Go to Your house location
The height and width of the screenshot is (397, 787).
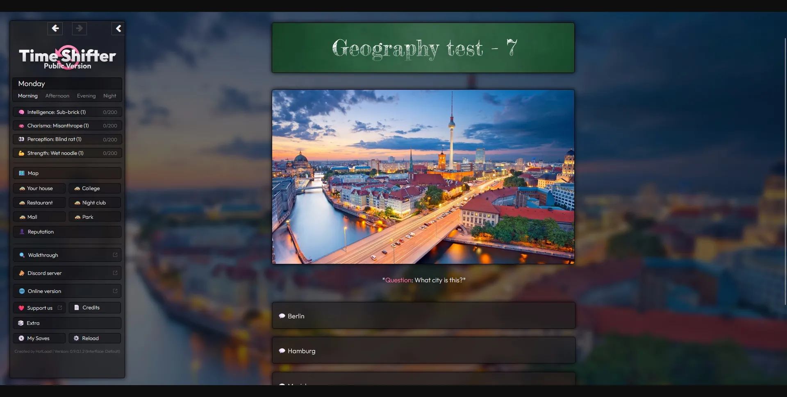point(39,188)
